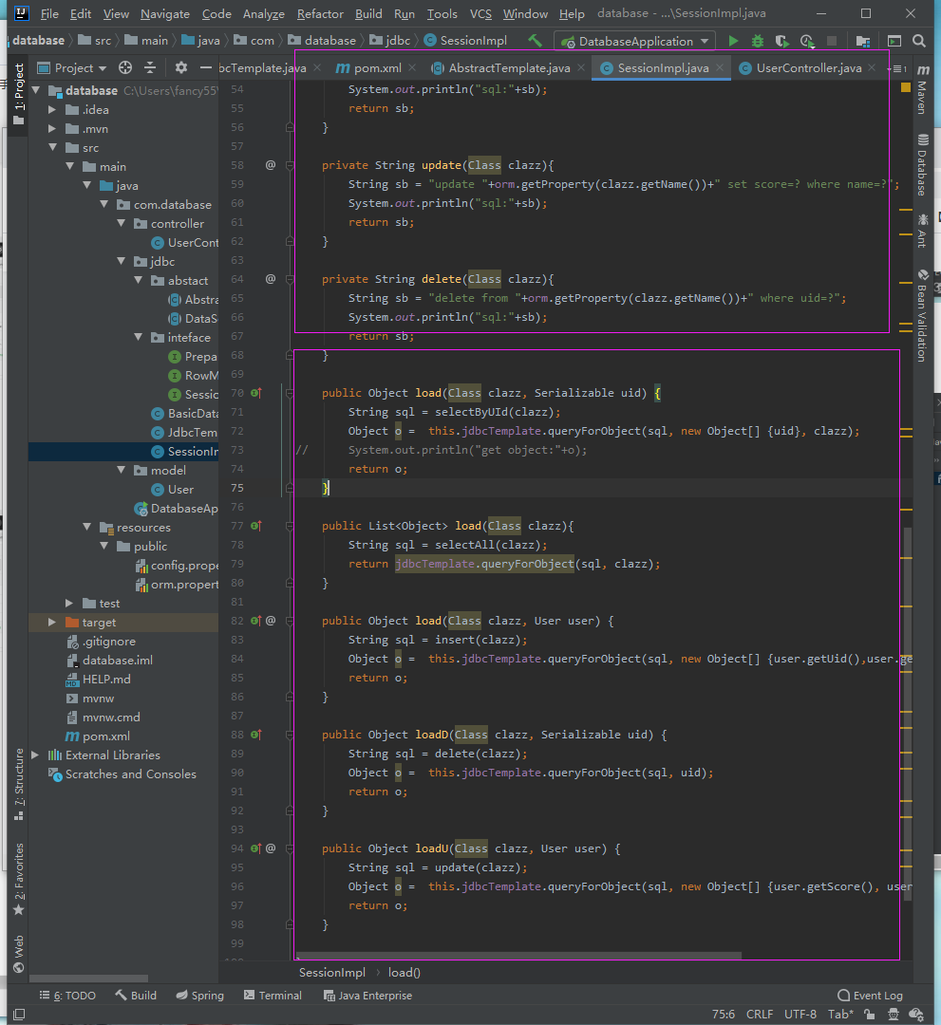Expand the .idea folder
Viewport: 941px width, 1025px height.
(x=52, y=110)
